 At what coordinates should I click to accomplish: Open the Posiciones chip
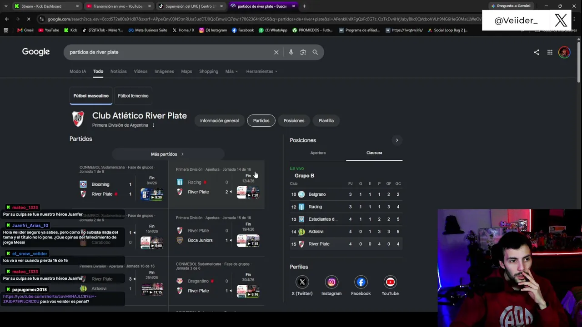[294, 121]
